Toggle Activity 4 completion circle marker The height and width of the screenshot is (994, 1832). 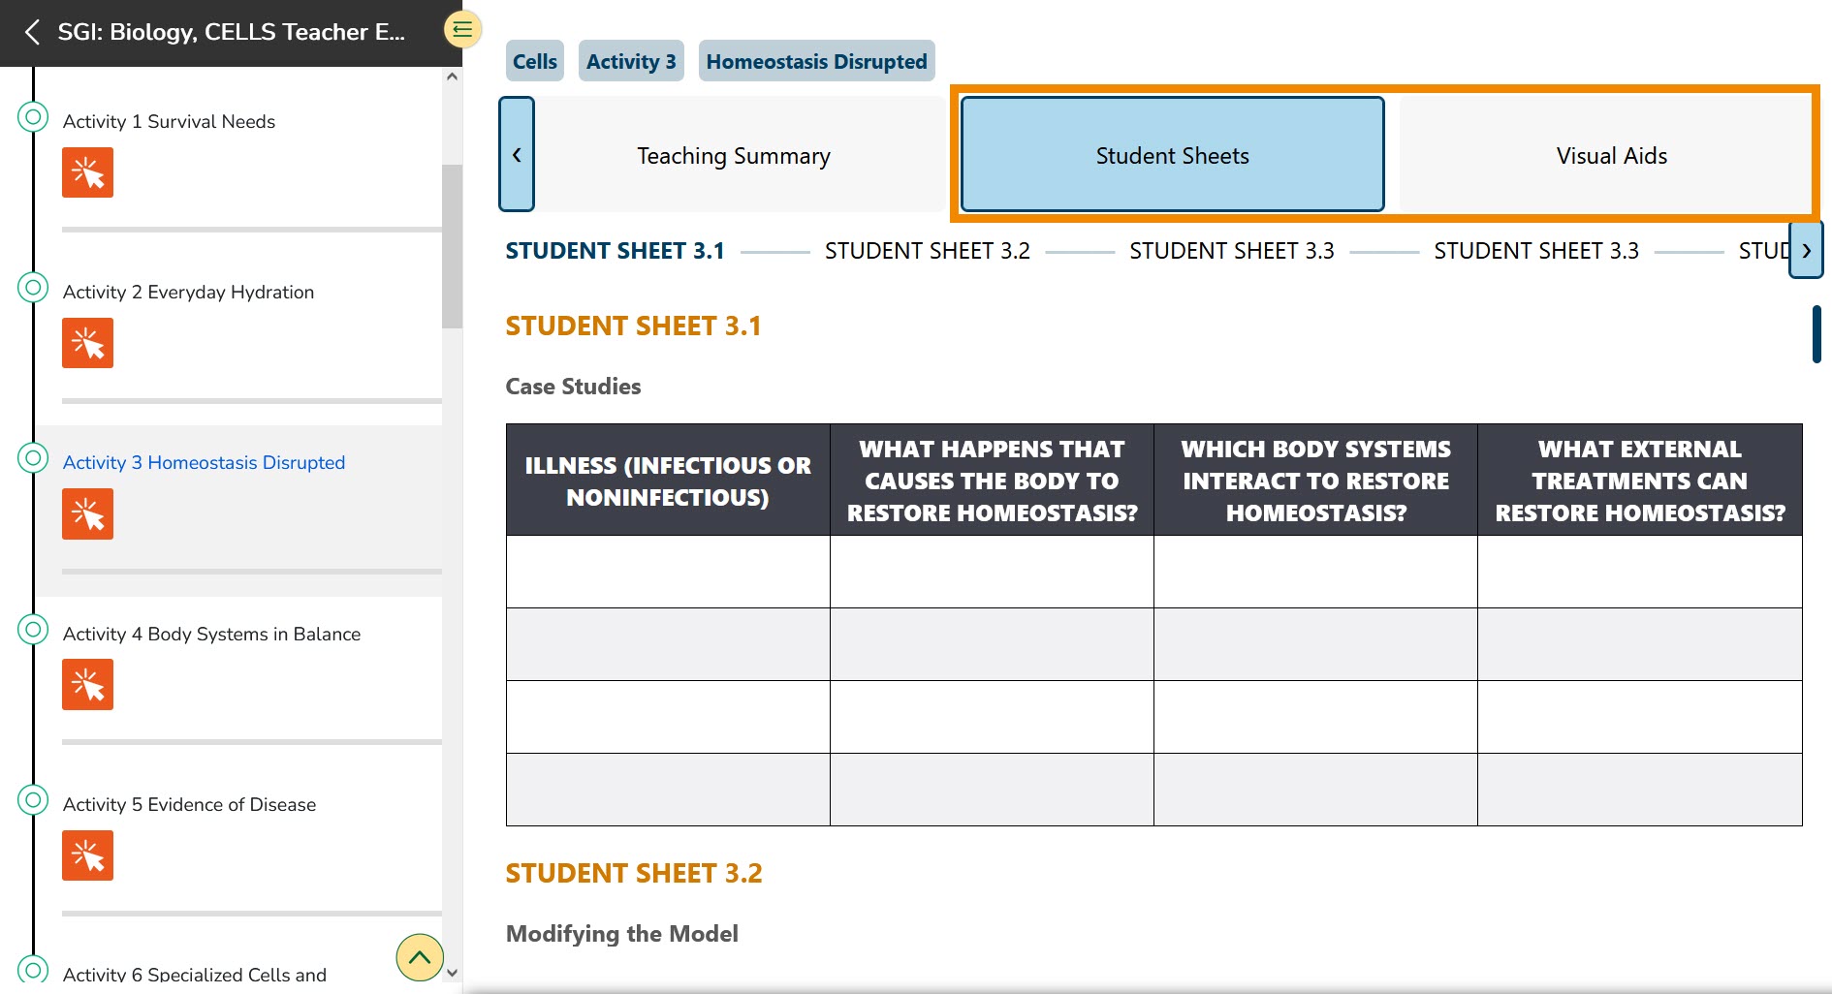33,630
